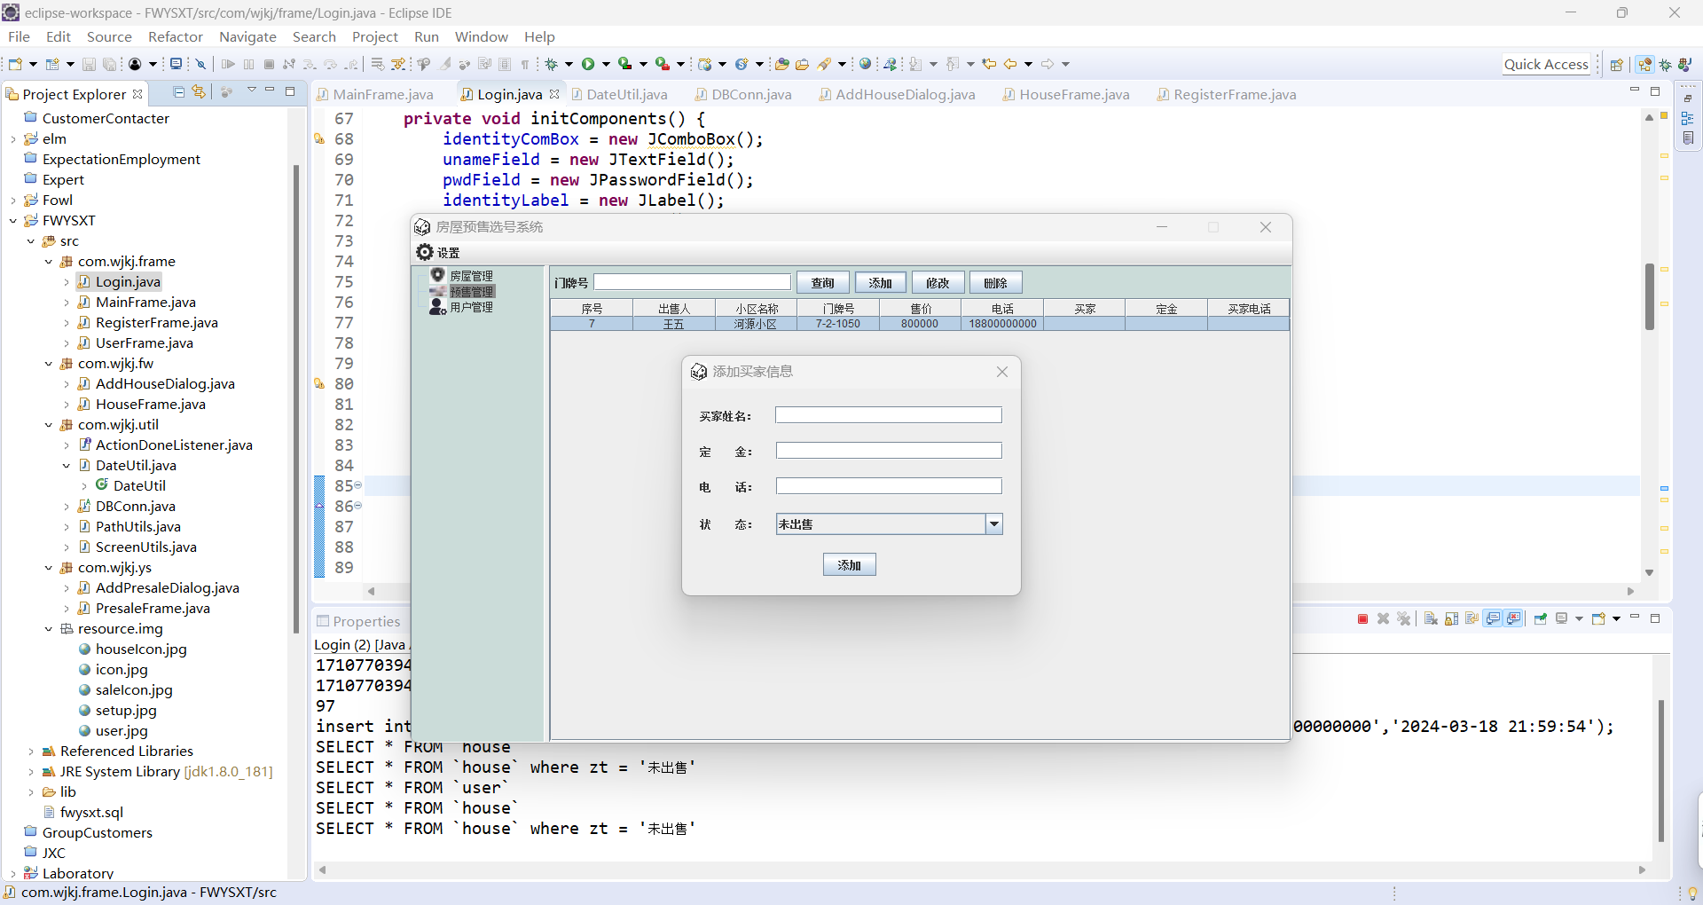Run the program with green Run icon
Image resolution: width=1703 pixels, height=905 pixels.
[588, 64]
